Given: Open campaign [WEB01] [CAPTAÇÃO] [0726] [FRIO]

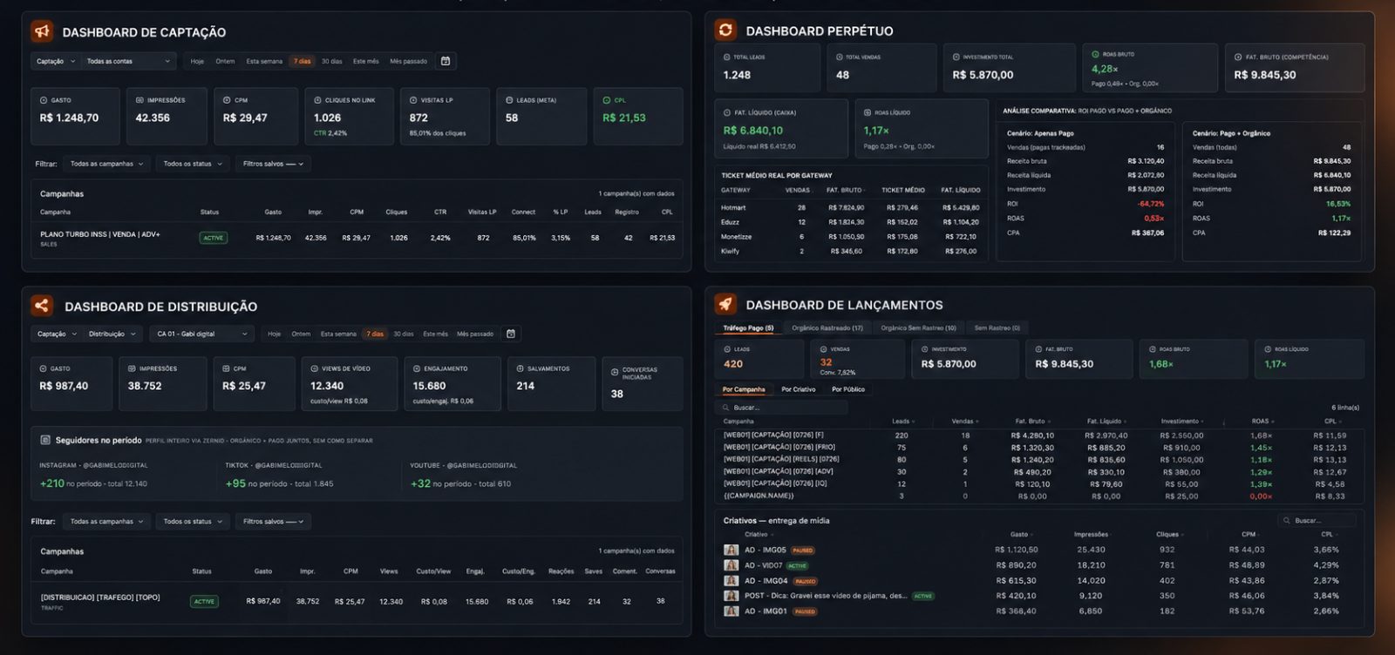Looking at the screenshot, I should [x=779, y=447].
